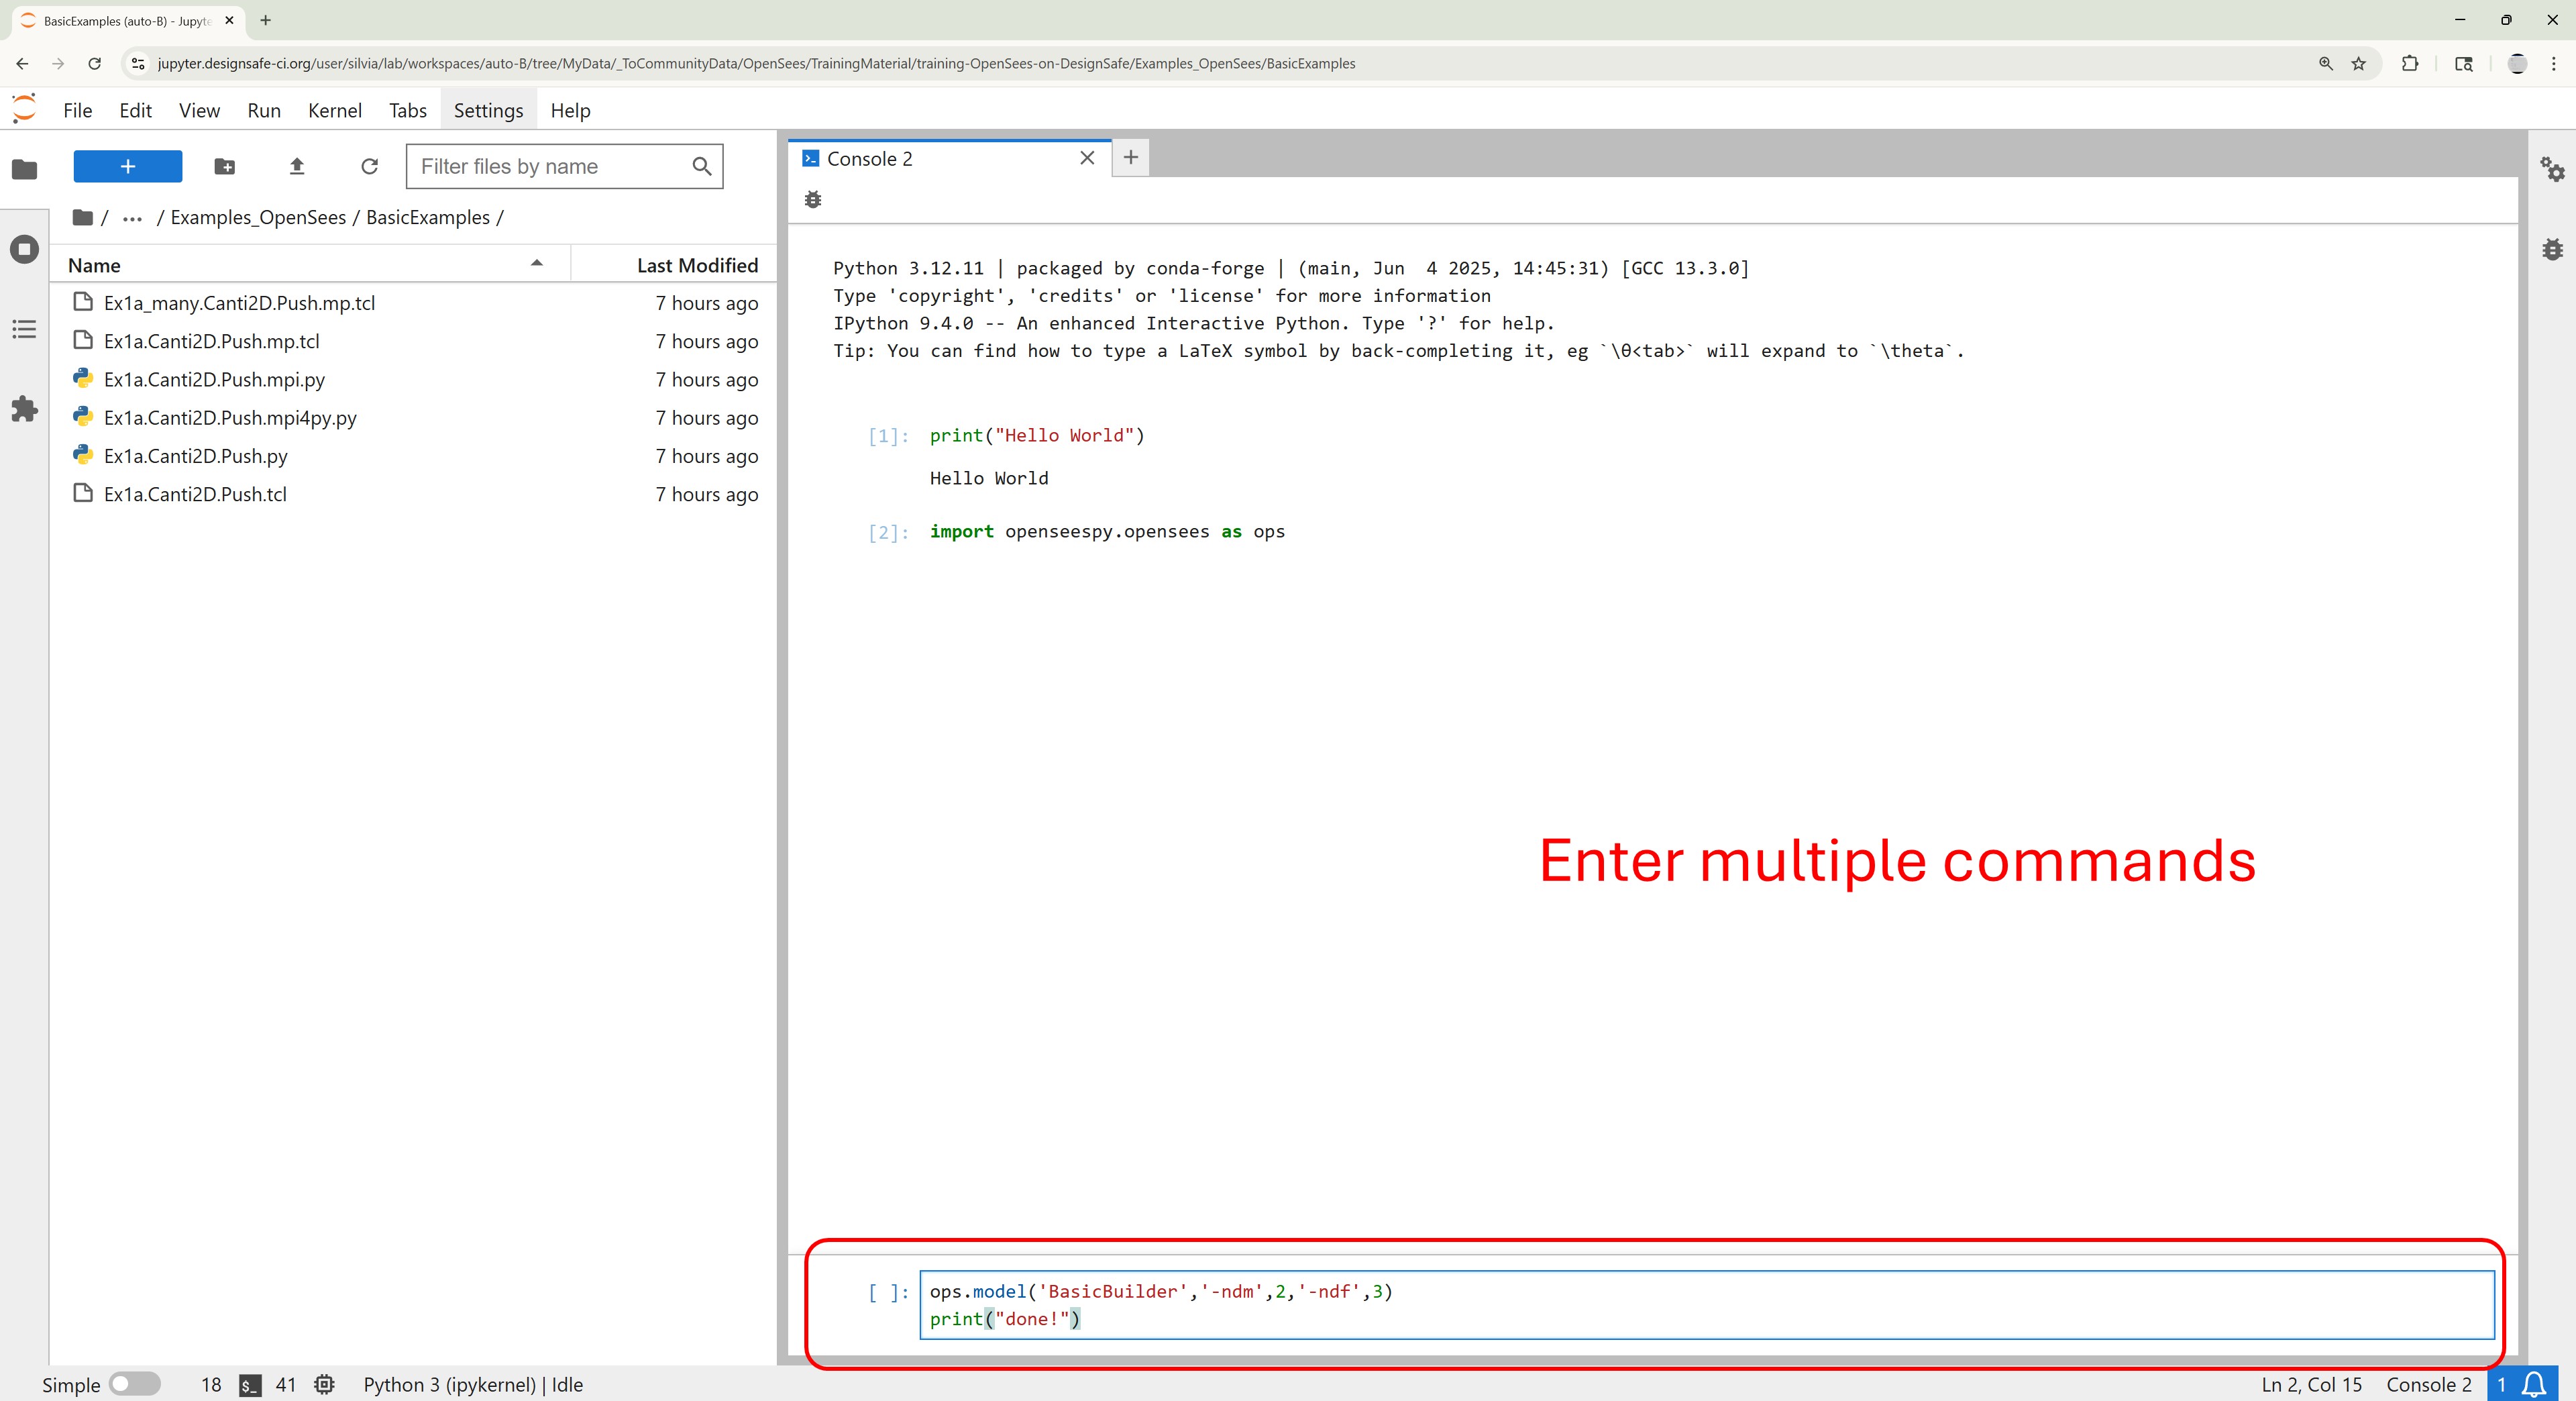Refresh the file browser list
Screen dimensions: 2576x1401
369,166
